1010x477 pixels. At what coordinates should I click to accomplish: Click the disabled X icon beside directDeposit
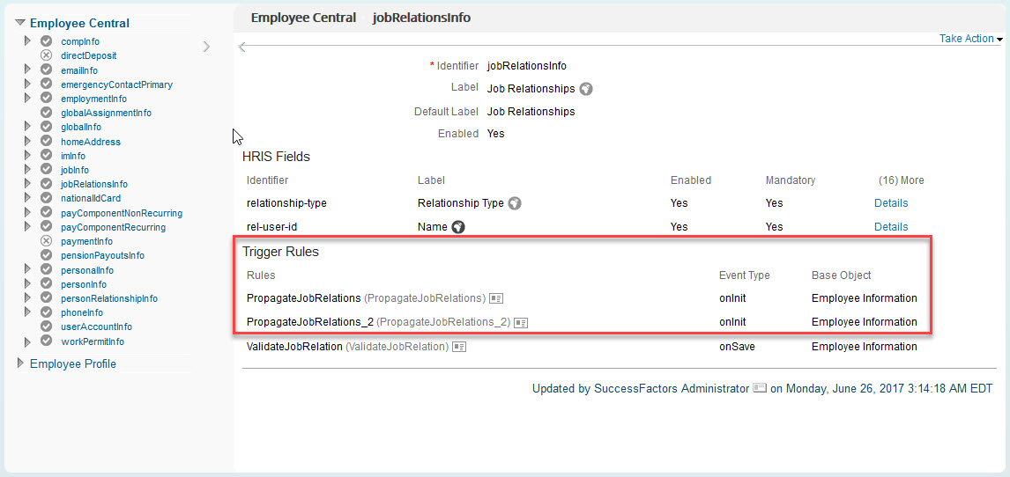coord(47,55)
